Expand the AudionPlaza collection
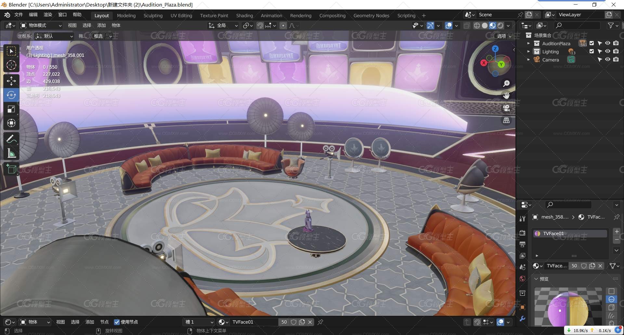624x335 pixels. pos(528,43)
